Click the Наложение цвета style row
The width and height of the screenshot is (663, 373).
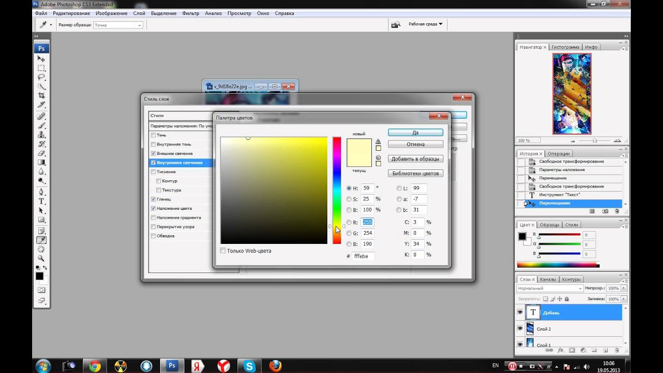pos(181,208)
